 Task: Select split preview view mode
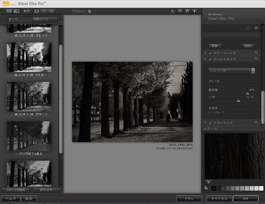click(44, 11)
